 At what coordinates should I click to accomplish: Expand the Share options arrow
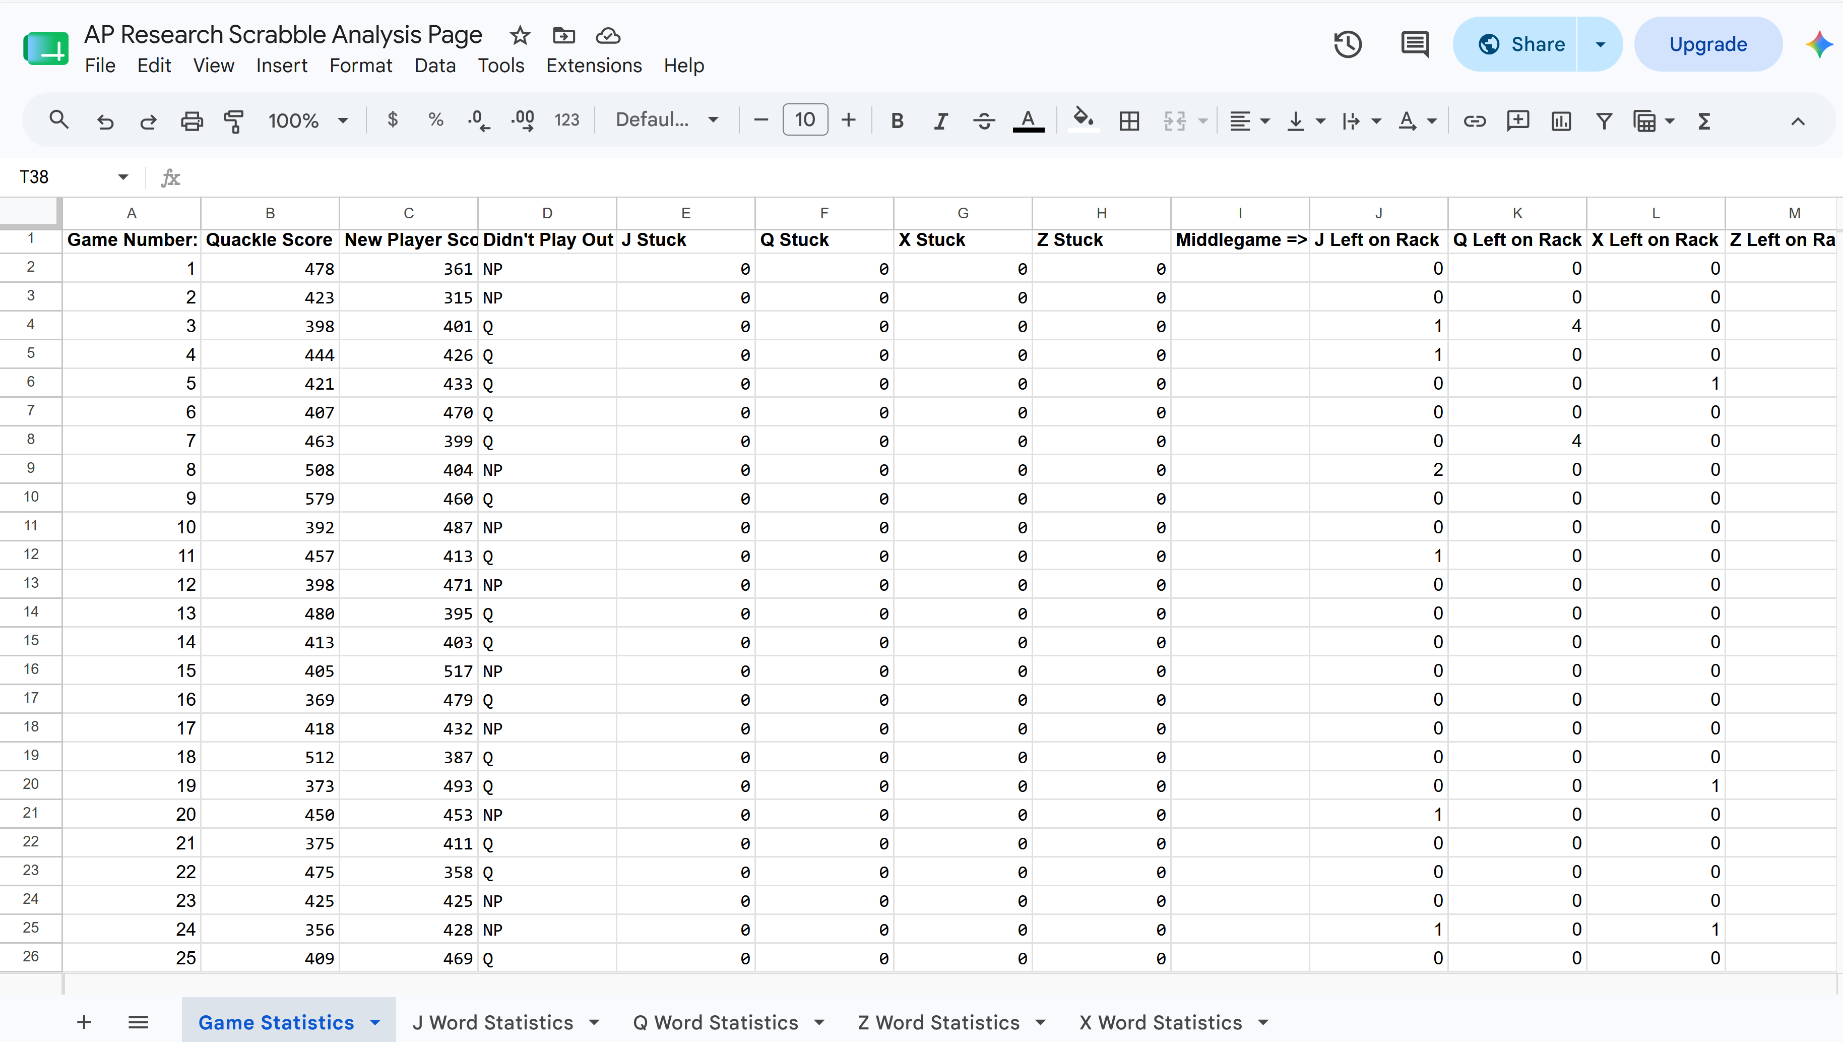tap(1600, 44)
